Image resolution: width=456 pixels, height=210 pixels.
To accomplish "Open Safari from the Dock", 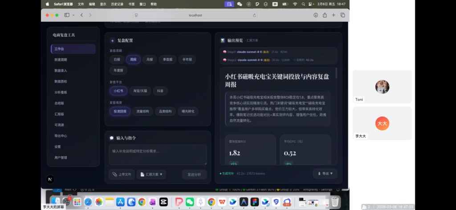I will [88, 202].
